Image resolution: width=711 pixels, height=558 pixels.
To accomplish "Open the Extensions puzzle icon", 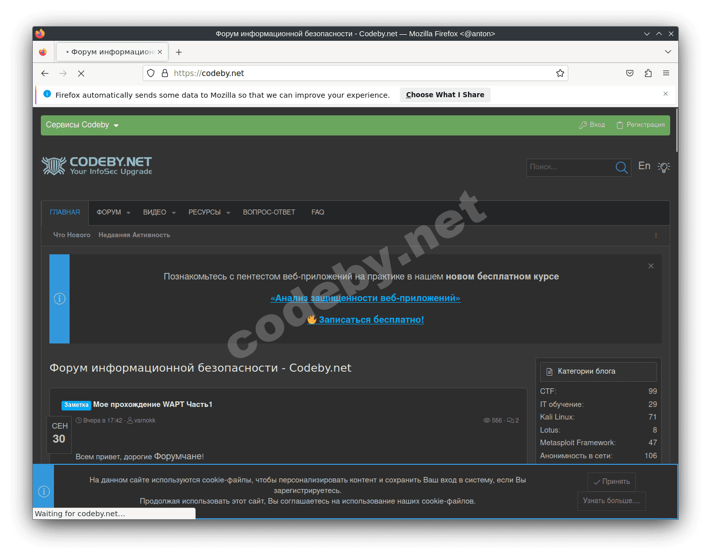I will [648, 74].
